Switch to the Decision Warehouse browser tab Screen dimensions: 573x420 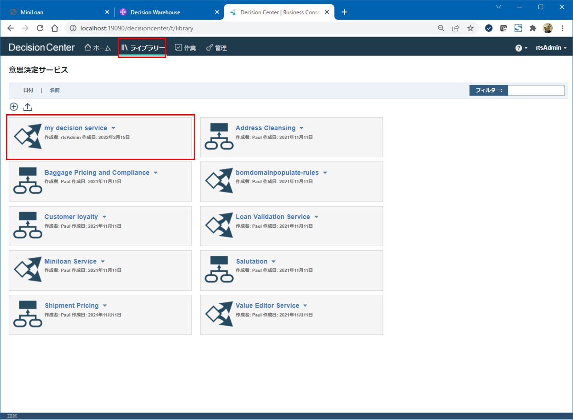pyautogui.click(x=170, y=12)
